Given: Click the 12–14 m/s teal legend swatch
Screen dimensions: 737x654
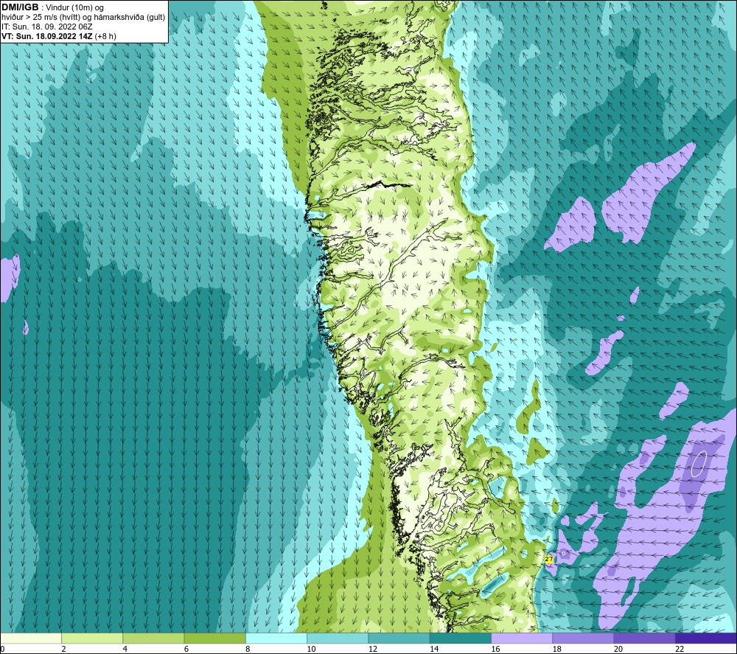Looking at the screenshot, I should coord(399,638).
